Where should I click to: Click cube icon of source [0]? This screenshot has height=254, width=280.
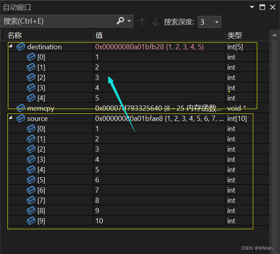tap(31, 129)
